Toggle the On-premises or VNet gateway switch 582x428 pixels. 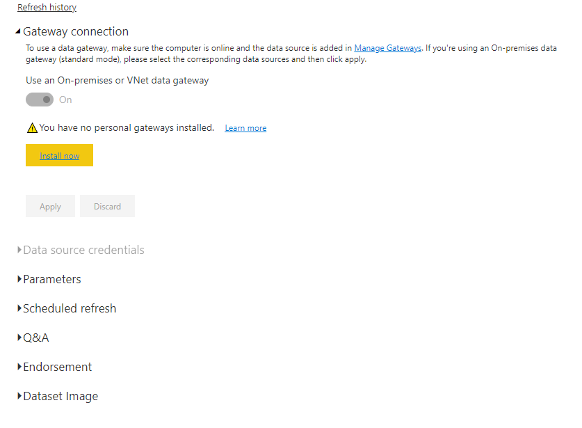click(x=40, y=100)
